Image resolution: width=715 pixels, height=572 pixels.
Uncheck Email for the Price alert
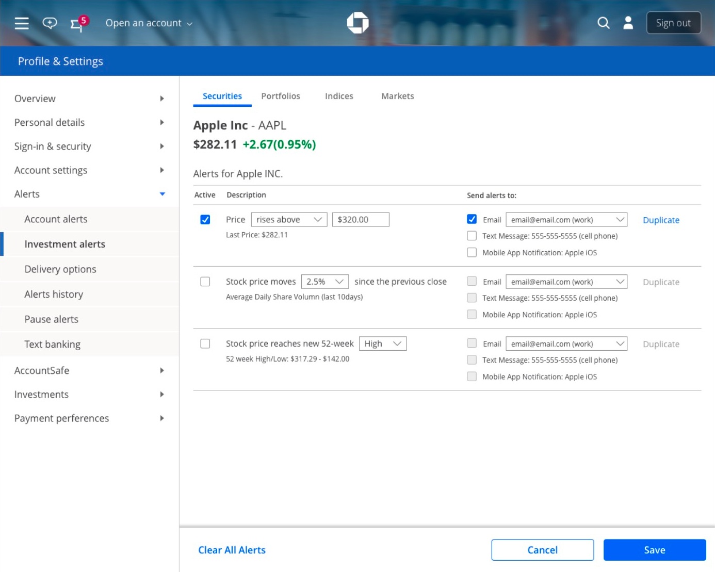pyautogui.click(x=472, y=219)
